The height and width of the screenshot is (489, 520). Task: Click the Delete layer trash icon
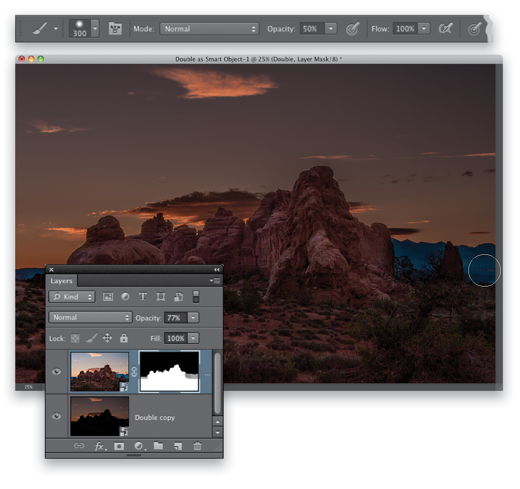pos(197,447)
